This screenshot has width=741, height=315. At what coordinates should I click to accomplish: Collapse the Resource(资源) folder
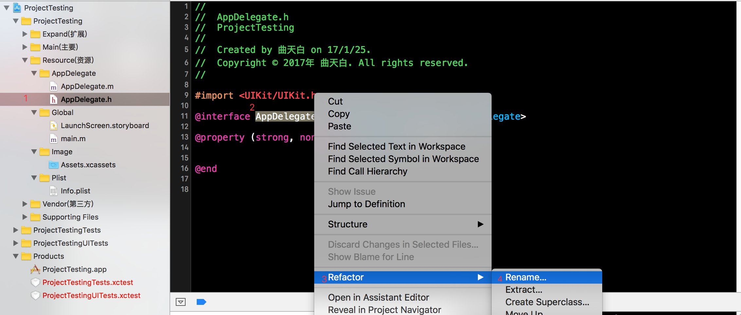tap(25, 60)
